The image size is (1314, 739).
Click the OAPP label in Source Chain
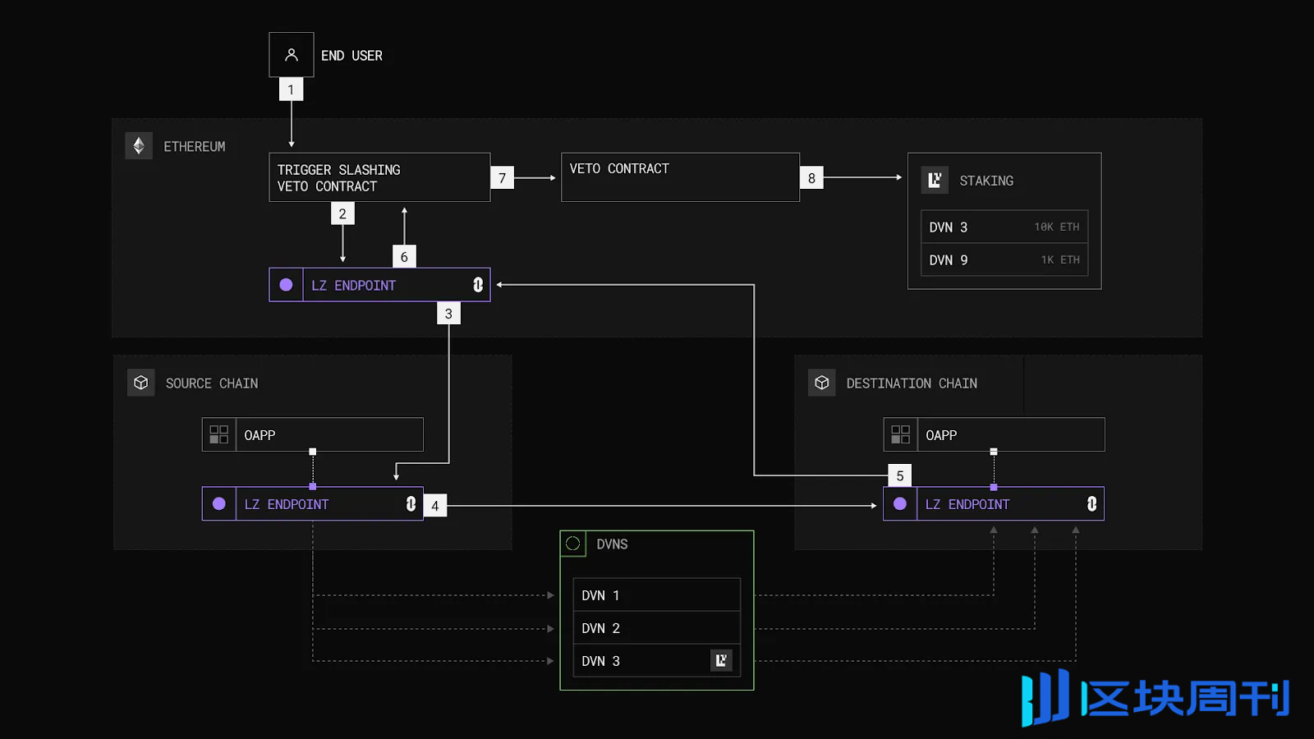point(260,435)
